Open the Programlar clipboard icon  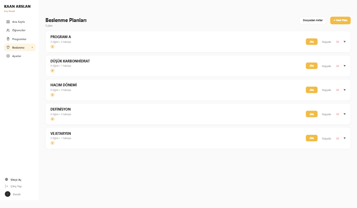pos(8,39)
